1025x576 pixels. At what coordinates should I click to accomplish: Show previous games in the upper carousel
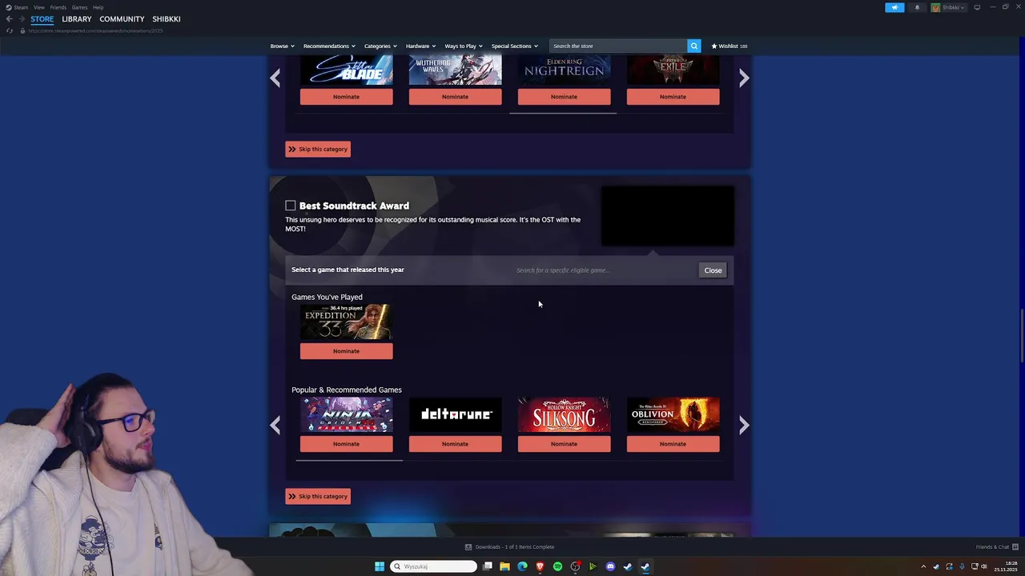[x=275, y=78]
